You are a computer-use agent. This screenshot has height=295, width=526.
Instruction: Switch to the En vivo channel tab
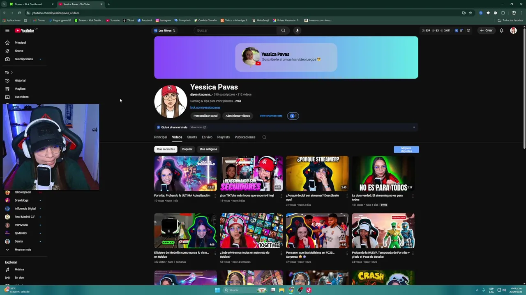tap(207, 137)
